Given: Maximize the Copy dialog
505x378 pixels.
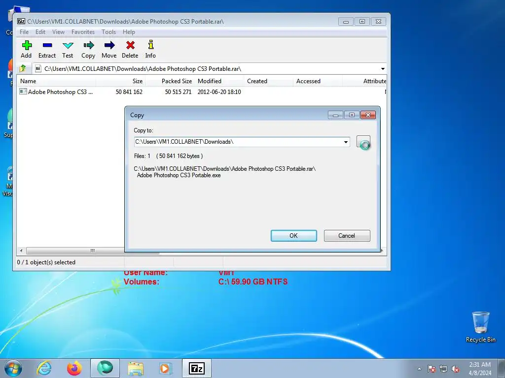Looking at the screenshot, I should pos(352,115).
